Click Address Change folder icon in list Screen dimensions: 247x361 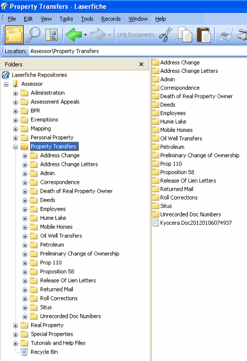(156, 62)
